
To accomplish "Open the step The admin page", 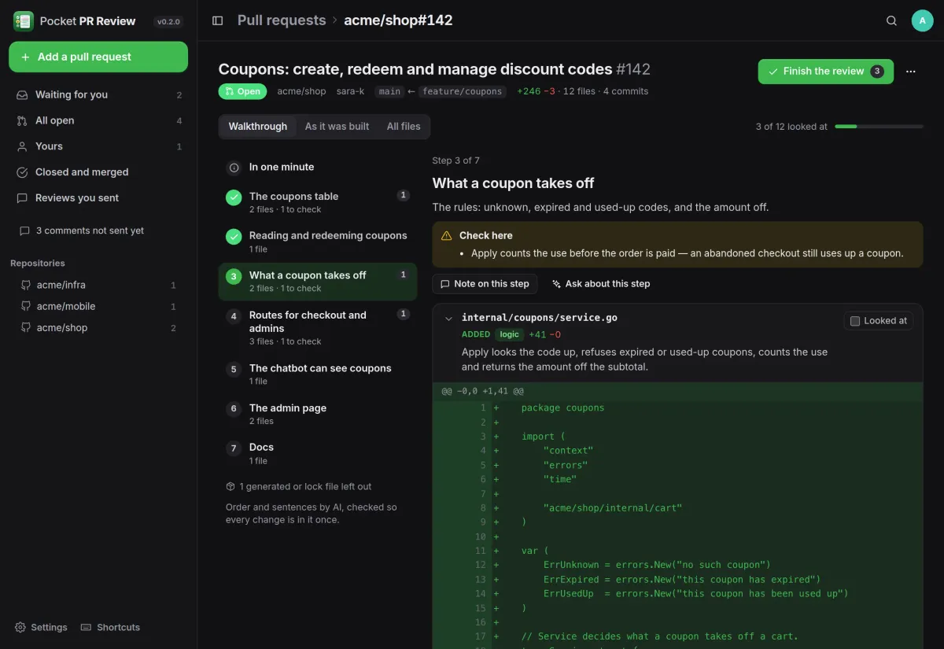I will [318, 414].
